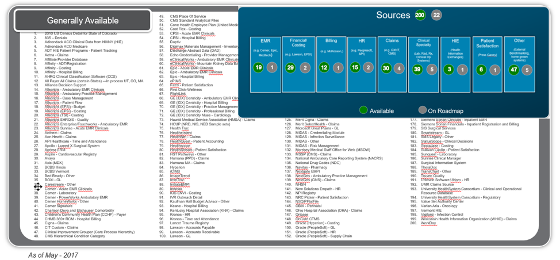Select 'Navitus - Pharmacy' list entry
Viewport: 560px width, 260px height.
pyautogui.click(x=311, y=167)
